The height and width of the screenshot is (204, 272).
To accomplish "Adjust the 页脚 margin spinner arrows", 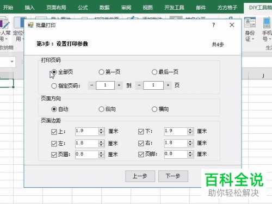I will [x=190, y=154].
